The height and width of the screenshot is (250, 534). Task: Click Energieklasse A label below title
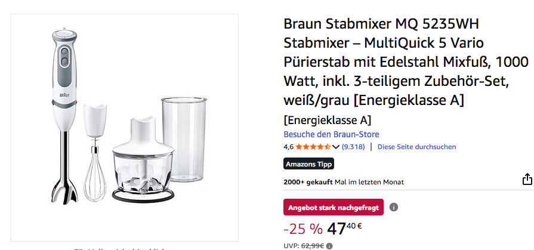[327, 120]
